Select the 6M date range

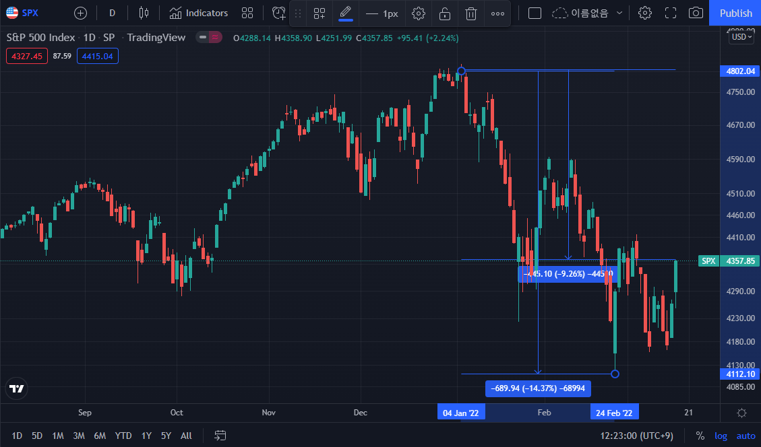(100, 436)
